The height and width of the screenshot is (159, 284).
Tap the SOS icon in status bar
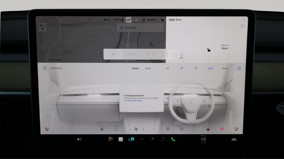128,20
